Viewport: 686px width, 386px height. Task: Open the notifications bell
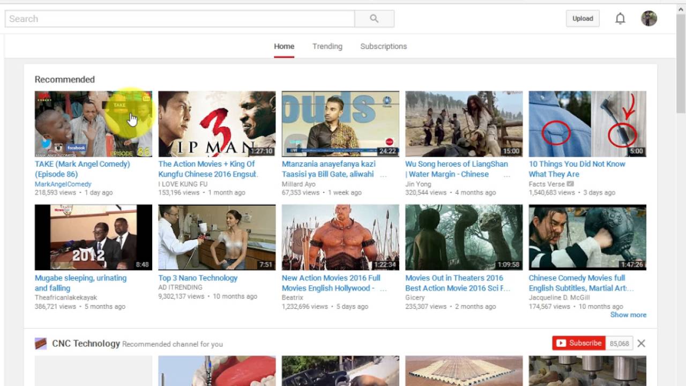point(620,19)
